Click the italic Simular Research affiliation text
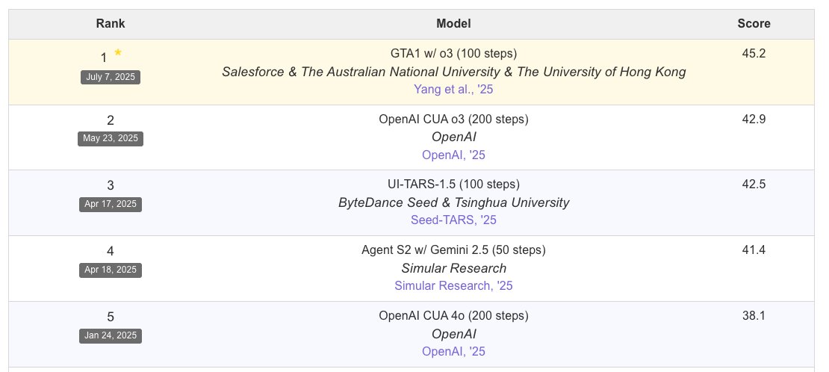 pyautogui.click(x=453, y=268)
